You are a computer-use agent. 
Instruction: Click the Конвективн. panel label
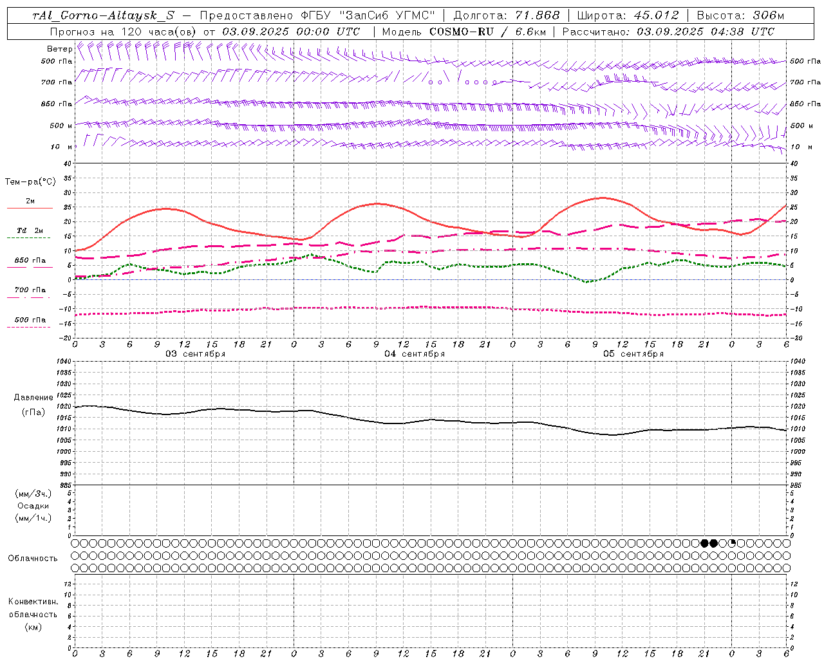(33, 602)
